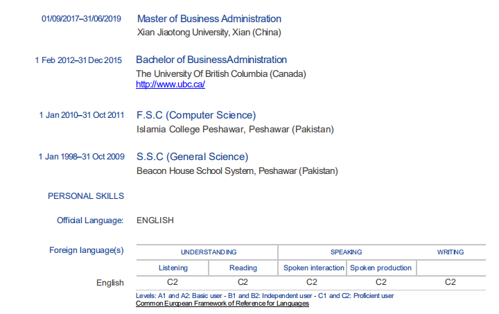This screenshot has width=499, height=314.
Task: Click The University Of British Columbia text
Action: pyautogui.click(x=221, y=73)
